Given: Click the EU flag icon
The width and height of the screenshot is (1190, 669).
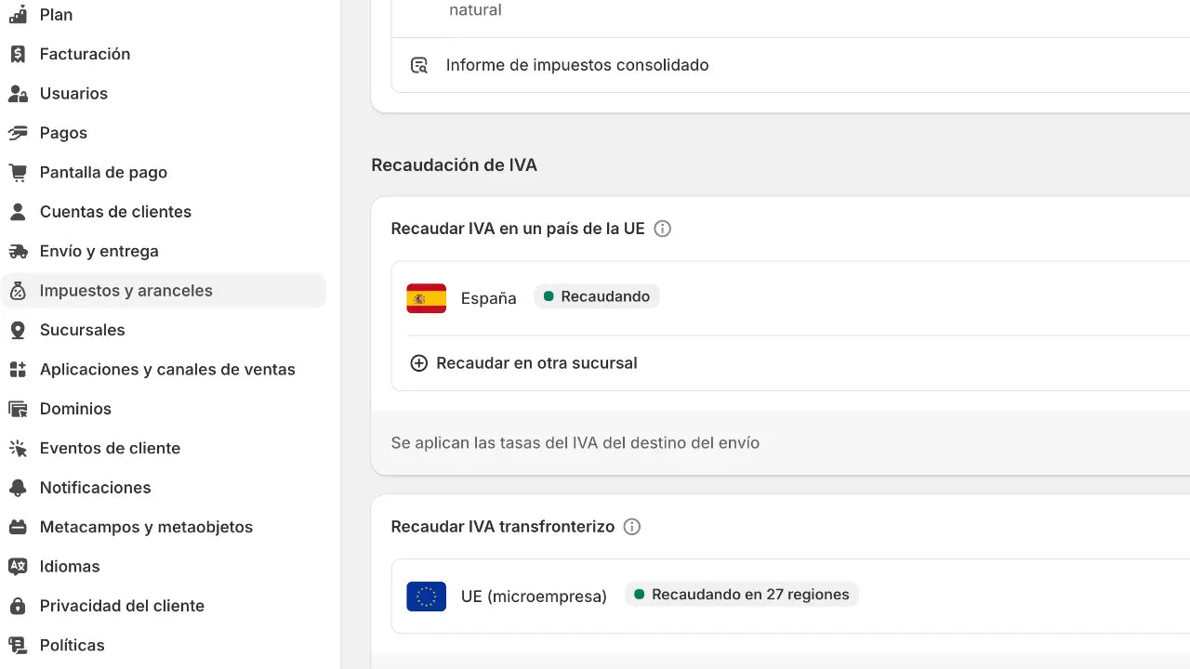Looking at the screenshot, I should click(x=426, y=597).
